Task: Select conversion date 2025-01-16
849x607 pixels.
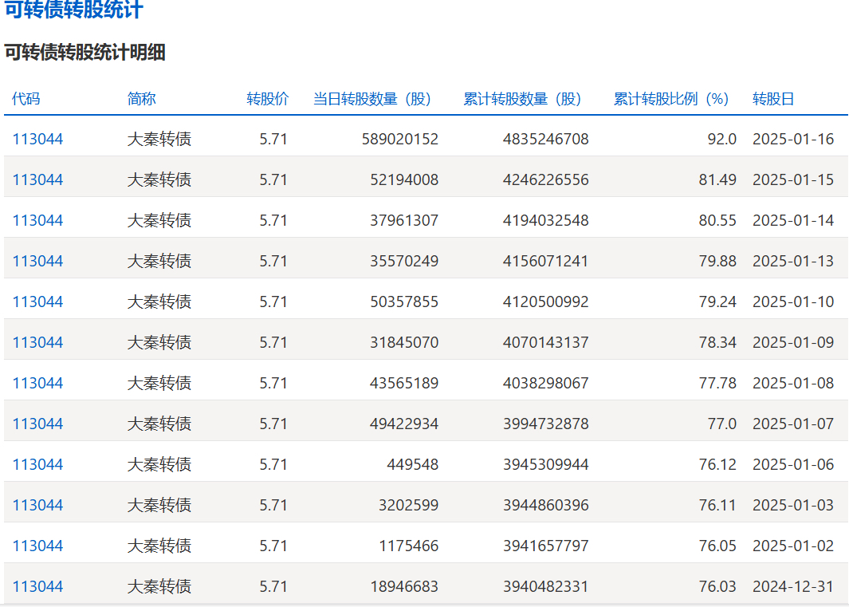Action: pos(793,140)
